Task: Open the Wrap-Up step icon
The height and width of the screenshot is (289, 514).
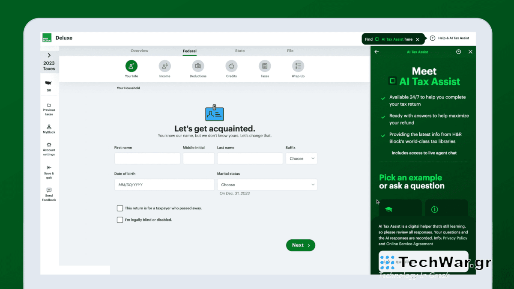Action: pyautogui.click(x=298, y=66)
